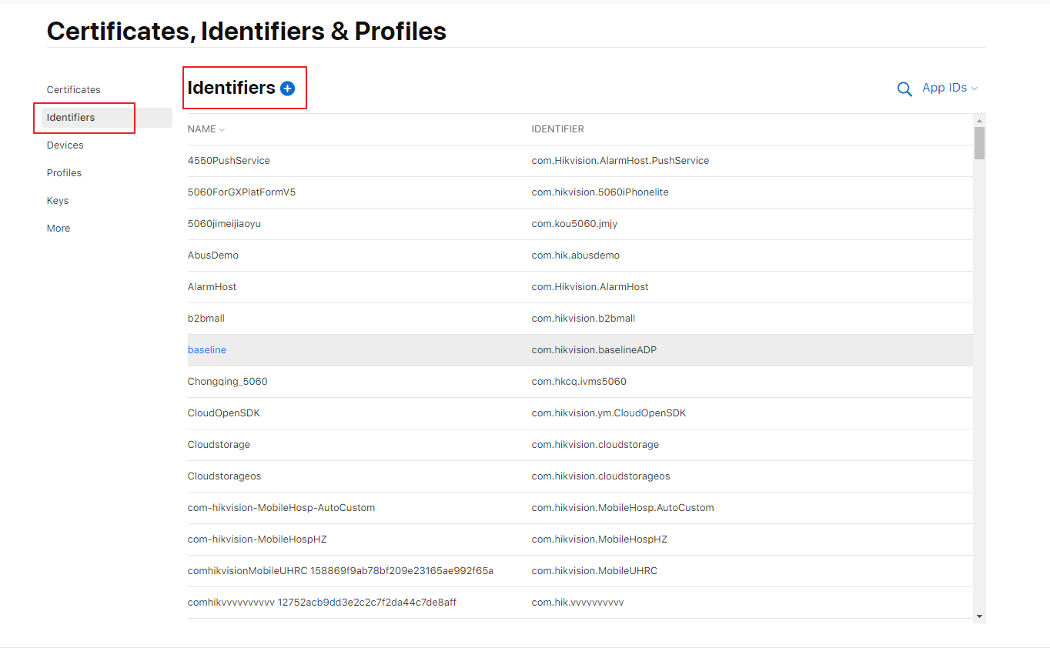Image resolution: width=1050 pixels, height=658 pixels.
Task: Open Certificates in the sidebar
Action: (74, 90)
